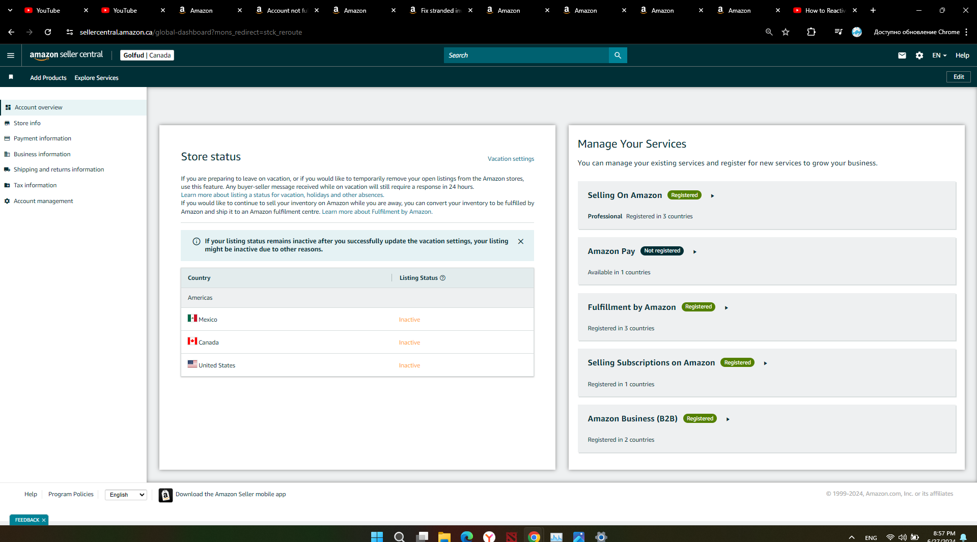Expand Selling Subscriptions on Amazon service
This screenshot has height=542, width=977.
click(x=765, y=363)
